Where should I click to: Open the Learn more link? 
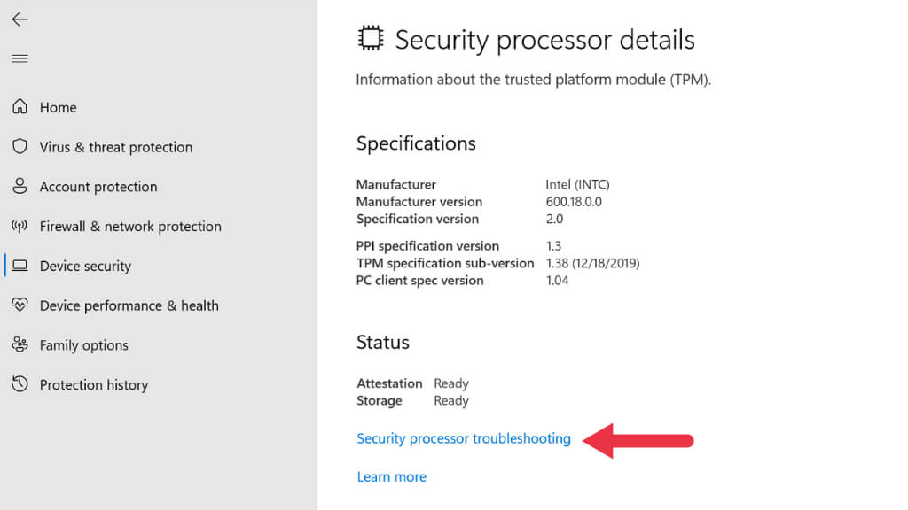(x=391, y=477)
